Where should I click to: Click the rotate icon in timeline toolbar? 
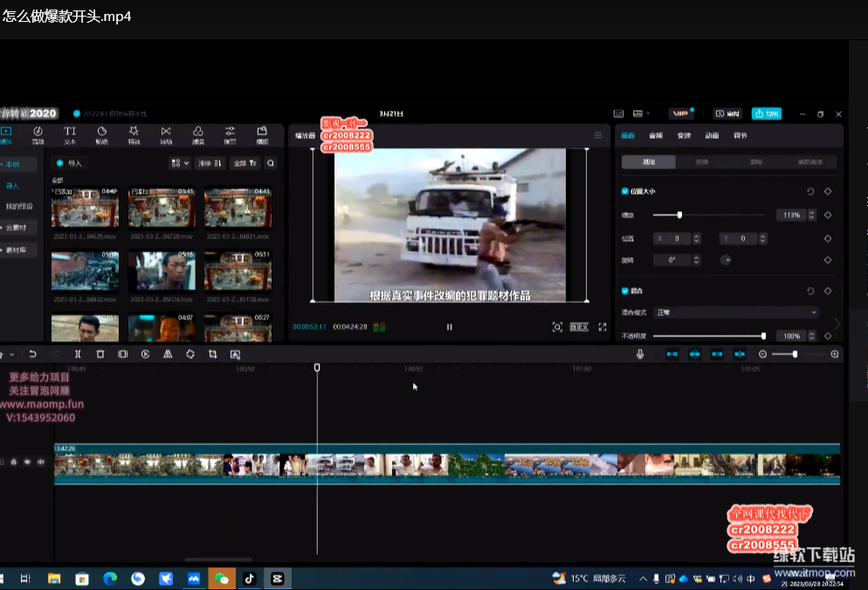coord(189,354)
